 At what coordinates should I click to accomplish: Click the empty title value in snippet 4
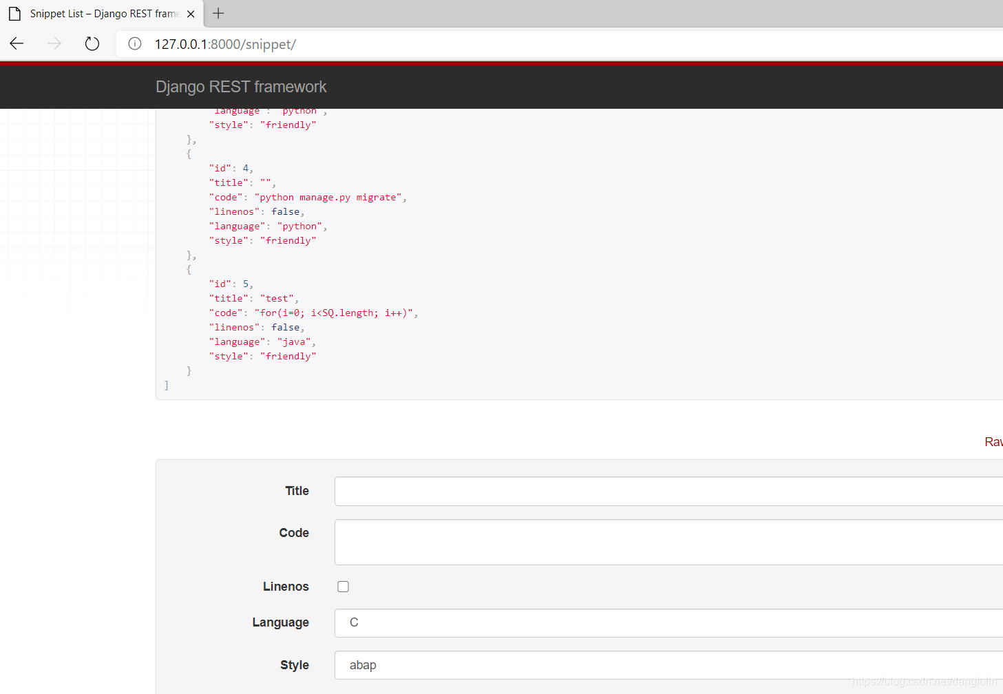(266, 183)
